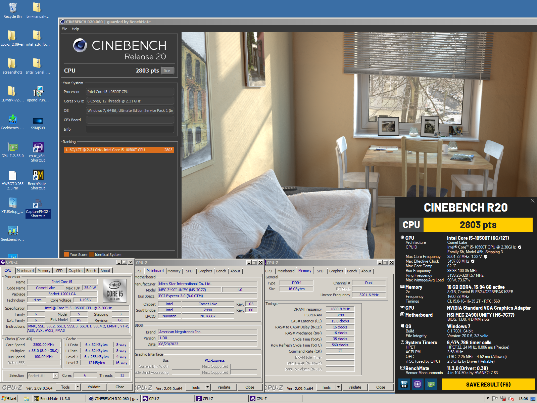Show hidden tray icons
This screenshot has height=403, width=537.
pos(488,399)
